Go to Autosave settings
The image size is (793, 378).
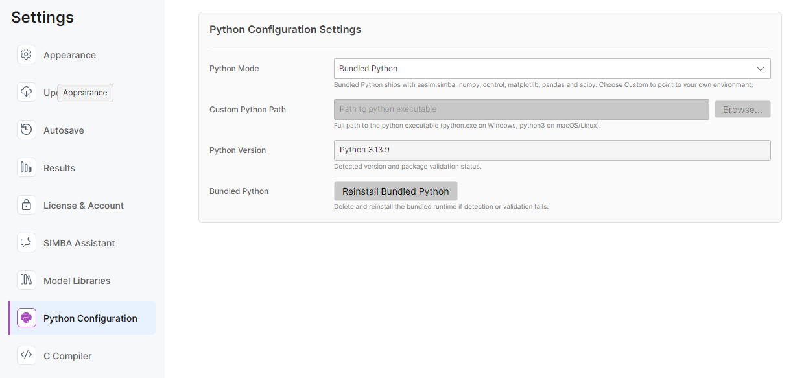coord(82,130)
